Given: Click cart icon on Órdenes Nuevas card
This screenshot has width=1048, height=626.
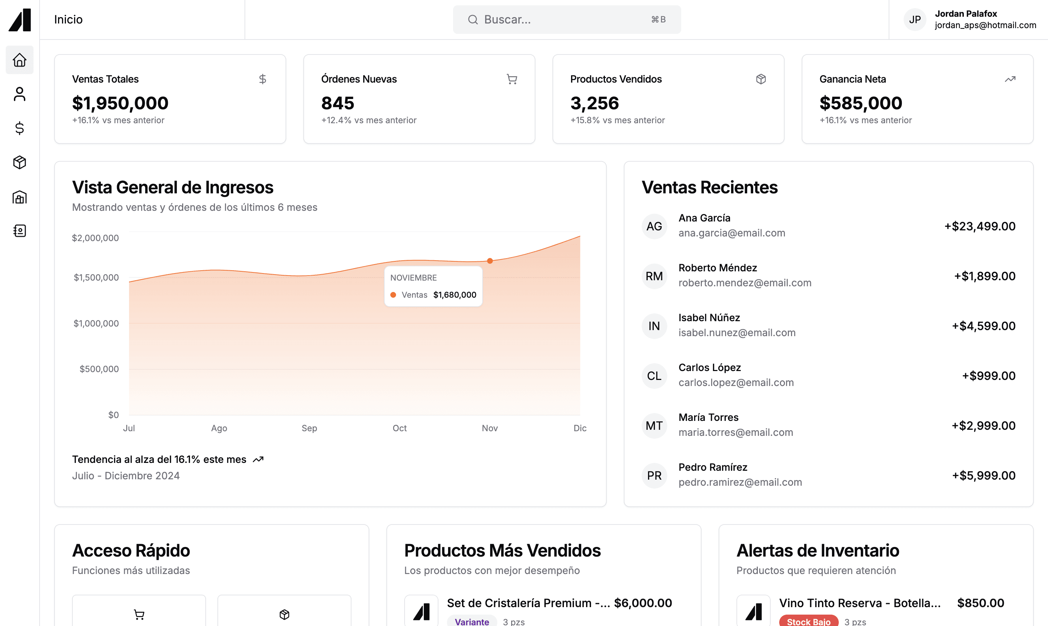Looking at the screenshot, I should (512, 79).
